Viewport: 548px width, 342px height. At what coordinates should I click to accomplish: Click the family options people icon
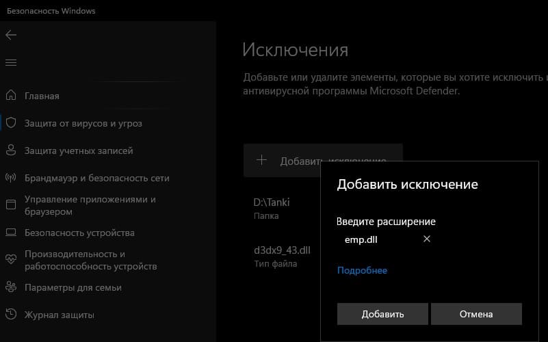pos(11,287)
